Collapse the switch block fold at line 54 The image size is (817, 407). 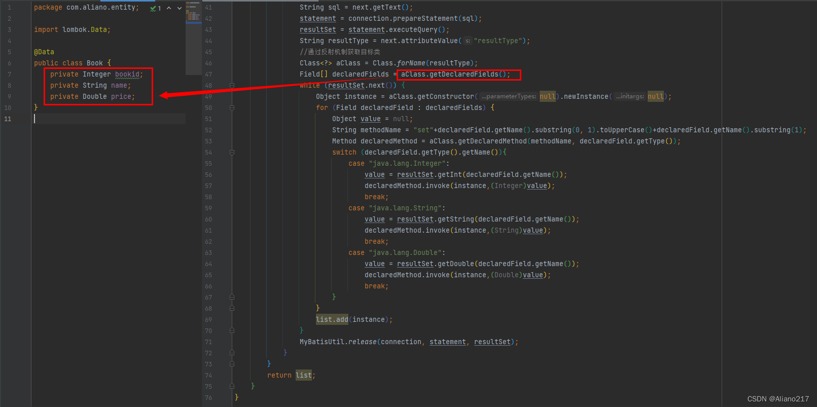[232, 152]
